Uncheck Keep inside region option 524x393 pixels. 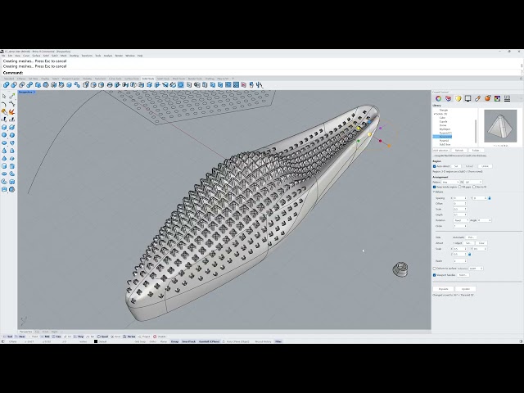point(435,187)
